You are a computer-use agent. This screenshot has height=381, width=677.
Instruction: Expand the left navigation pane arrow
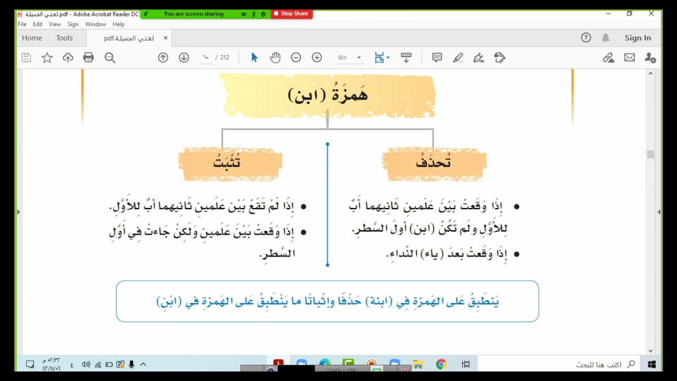coord(19,212)
